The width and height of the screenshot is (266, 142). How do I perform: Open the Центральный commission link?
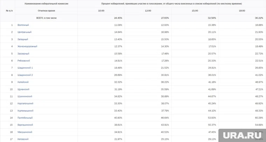coord(24,32)
